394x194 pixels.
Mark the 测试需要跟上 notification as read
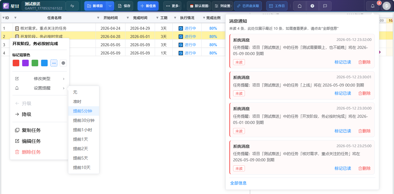343,62
